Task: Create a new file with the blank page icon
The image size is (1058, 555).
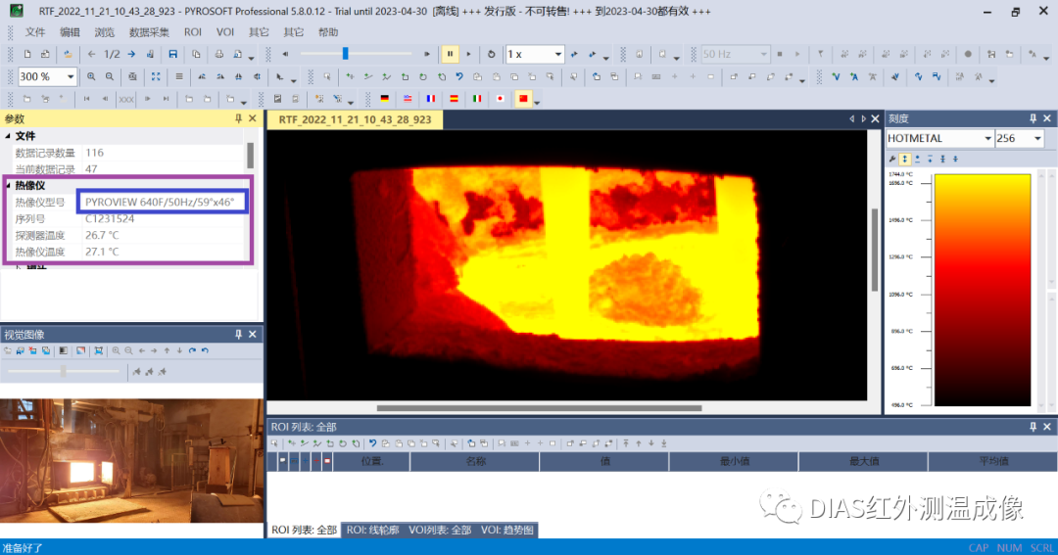Action: pyautogui.click(x=27, y=54)
